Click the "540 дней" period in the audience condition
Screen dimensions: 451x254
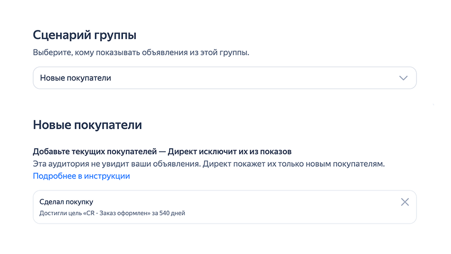(x=173, y=213)
